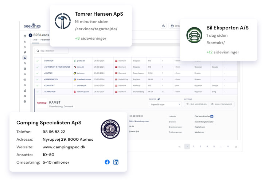
Task: Toggle the checkmark on the ZMARTIFY row
Action: point(38,85)
